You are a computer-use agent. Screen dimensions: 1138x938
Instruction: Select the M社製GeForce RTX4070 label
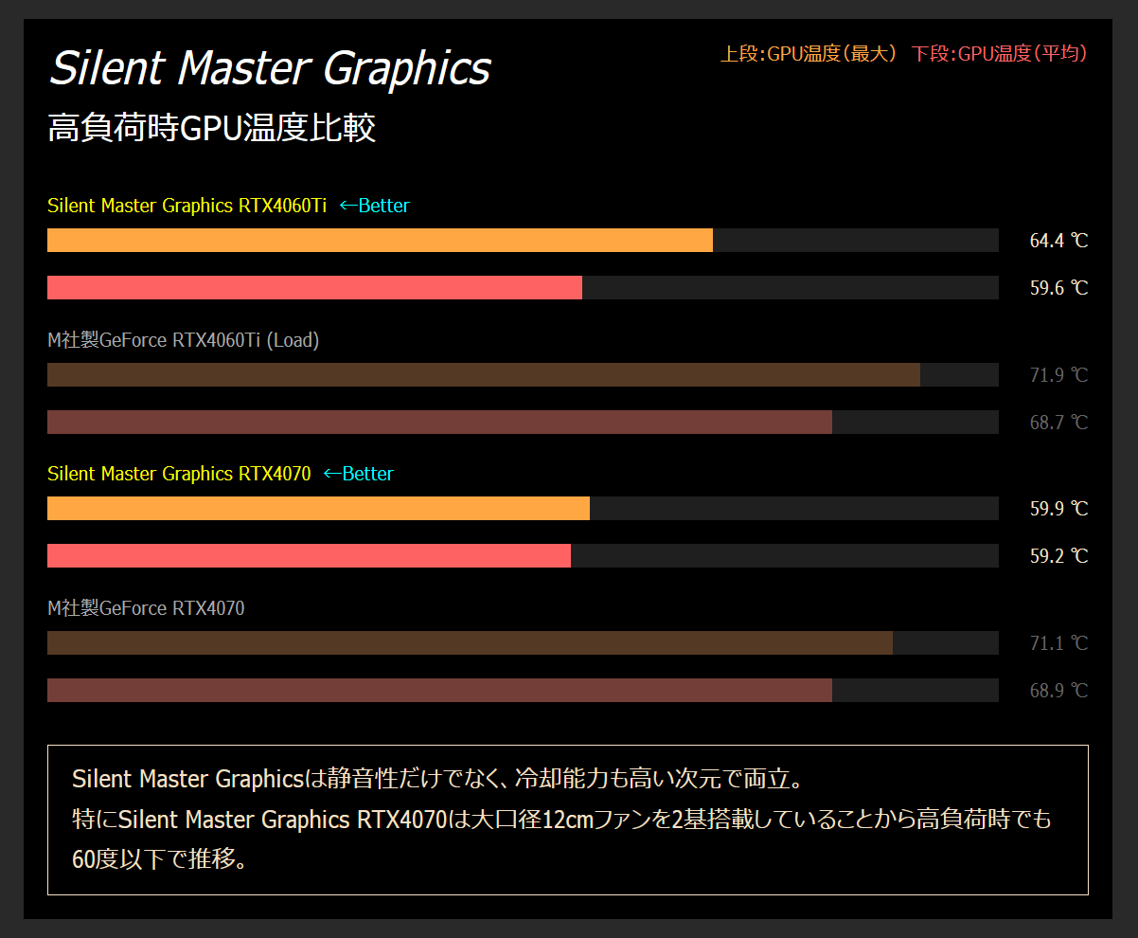(x=146, y=608)
